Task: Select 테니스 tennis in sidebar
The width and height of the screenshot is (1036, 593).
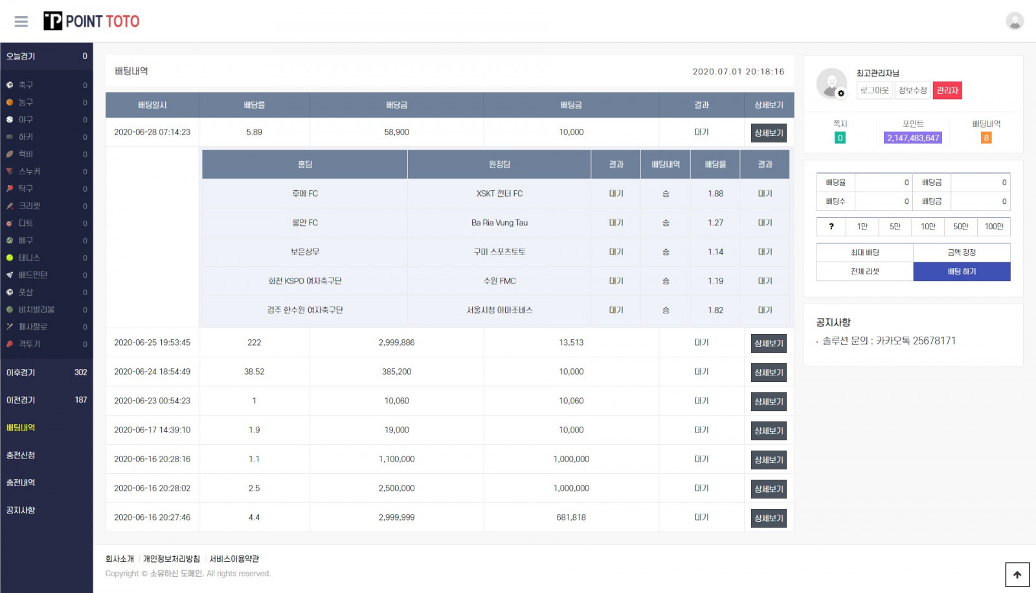Action: 28,258
